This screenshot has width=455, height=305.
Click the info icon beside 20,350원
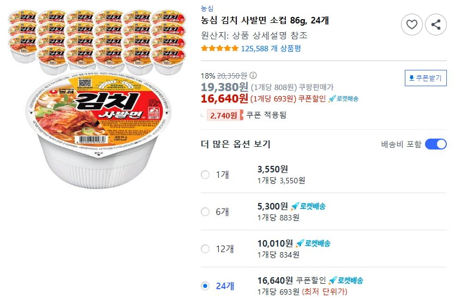tap(253, 76)
